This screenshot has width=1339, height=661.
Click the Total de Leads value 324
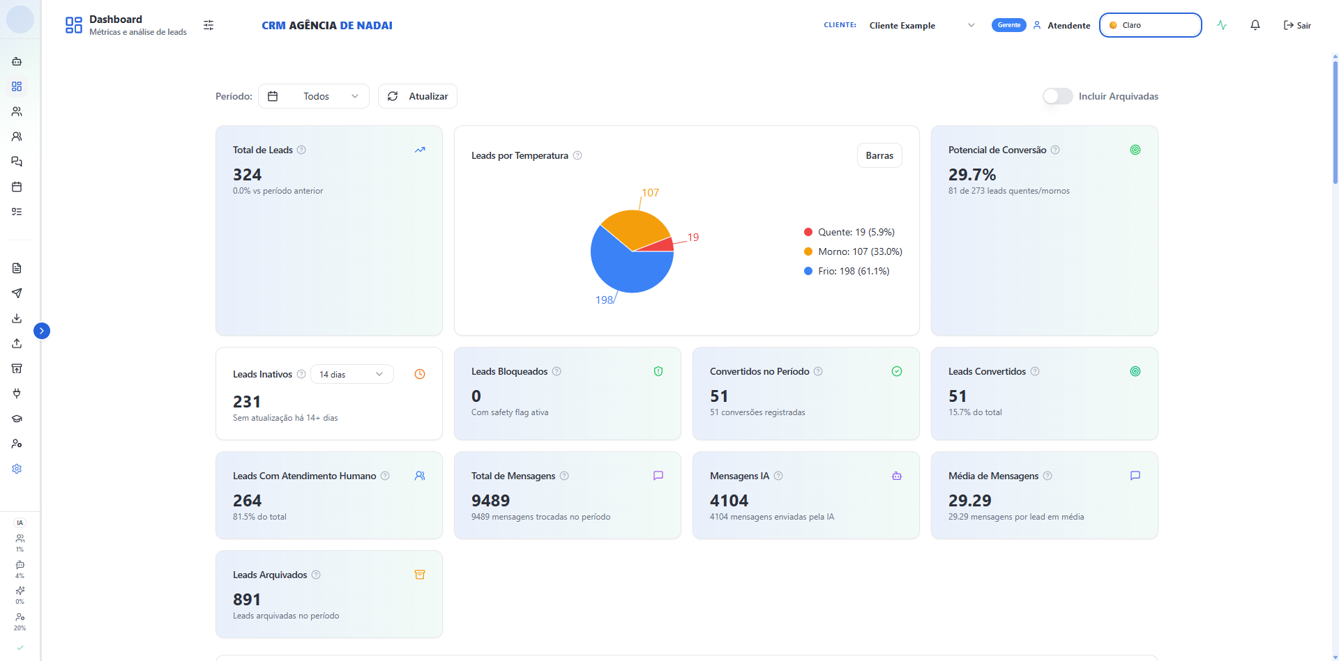click(x=247, y=174)
